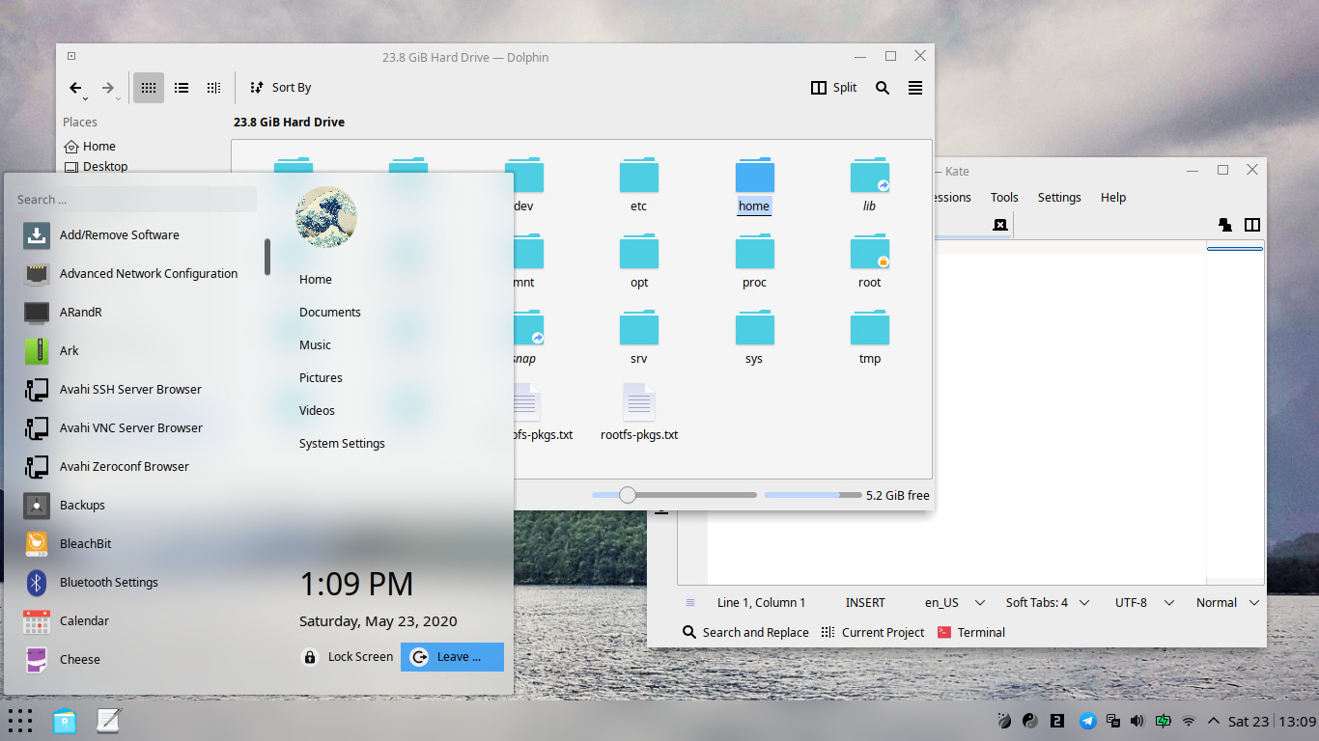The image size is (1319, 741).
Task: Click the 23.8 GiB Hard Drive breadcrumb
Action: (289, 123)
